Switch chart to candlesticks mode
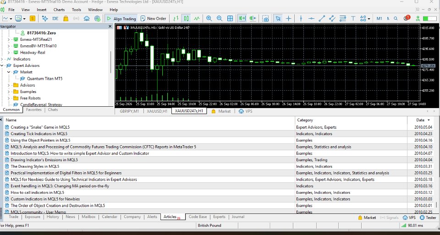 pos(187,18)
